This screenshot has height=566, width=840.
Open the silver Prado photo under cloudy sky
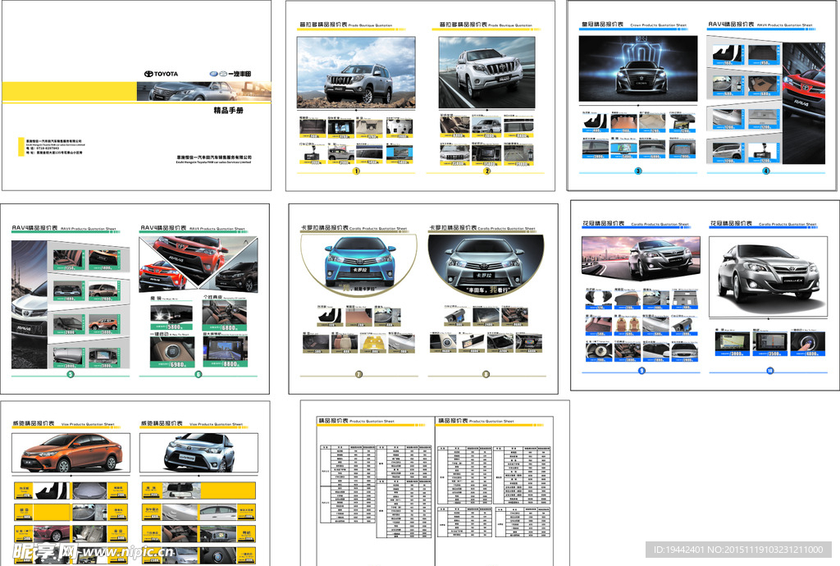coord(356,72)
